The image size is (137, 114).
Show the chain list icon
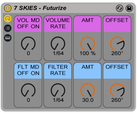point(8,28)
